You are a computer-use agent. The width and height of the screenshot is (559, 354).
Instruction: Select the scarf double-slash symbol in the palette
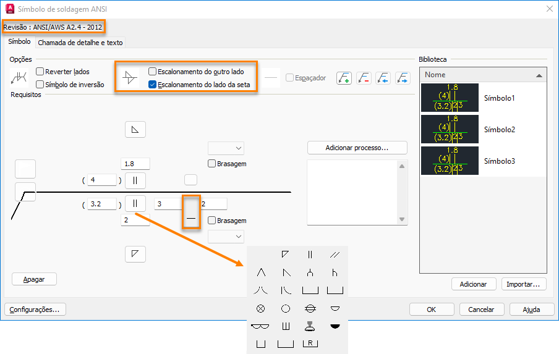coord(335,255)
